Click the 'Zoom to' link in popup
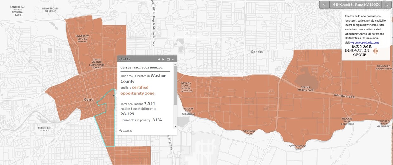Image resolution: width=393 pixels, height=165 pixels. (x=127, y=130)
